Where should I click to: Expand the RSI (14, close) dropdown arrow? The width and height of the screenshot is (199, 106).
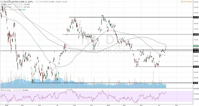pyautogui.click(x=12, y=90)
